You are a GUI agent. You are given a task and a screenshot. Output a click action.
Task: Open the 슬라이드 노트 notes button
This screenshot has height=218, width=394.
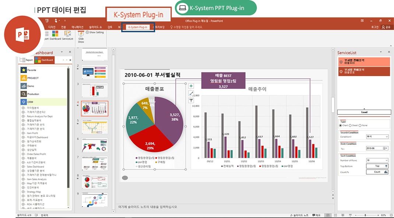pyautogui.click(x=299, y=215)
